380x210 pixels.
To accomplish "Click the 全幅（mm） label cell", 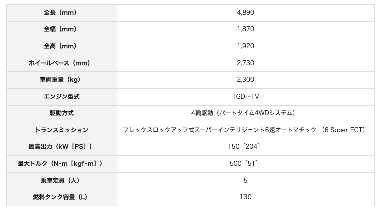I will tap(62, 29).
